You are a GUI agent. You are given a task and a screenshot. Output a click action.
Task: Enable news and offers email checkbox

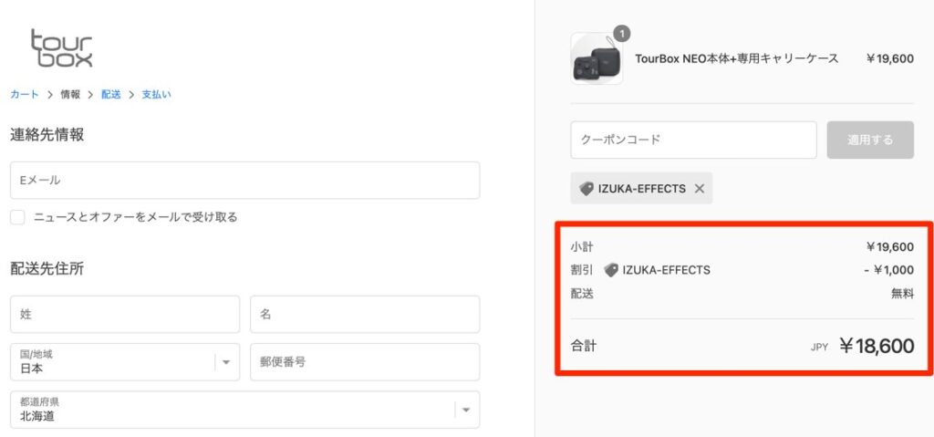18,217
